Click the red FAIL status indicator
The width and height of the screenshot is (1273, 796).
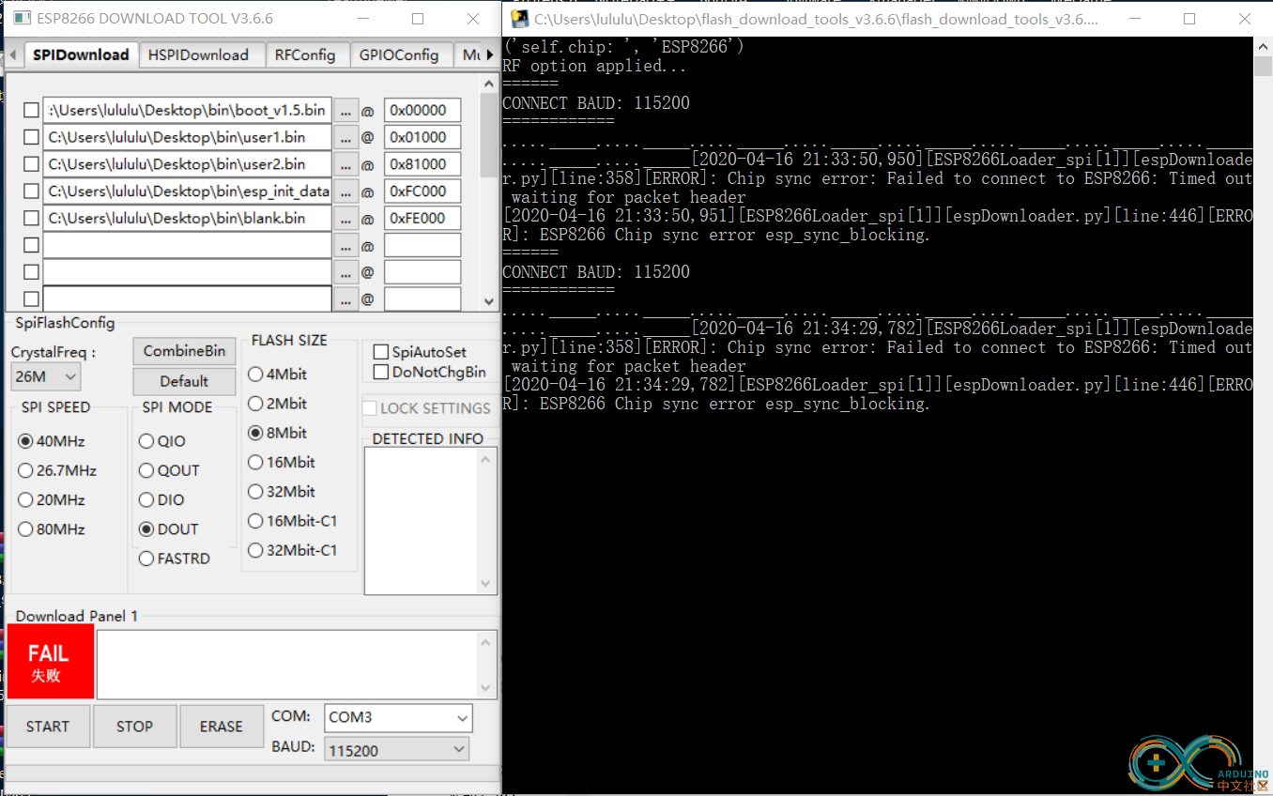(51, 662)
